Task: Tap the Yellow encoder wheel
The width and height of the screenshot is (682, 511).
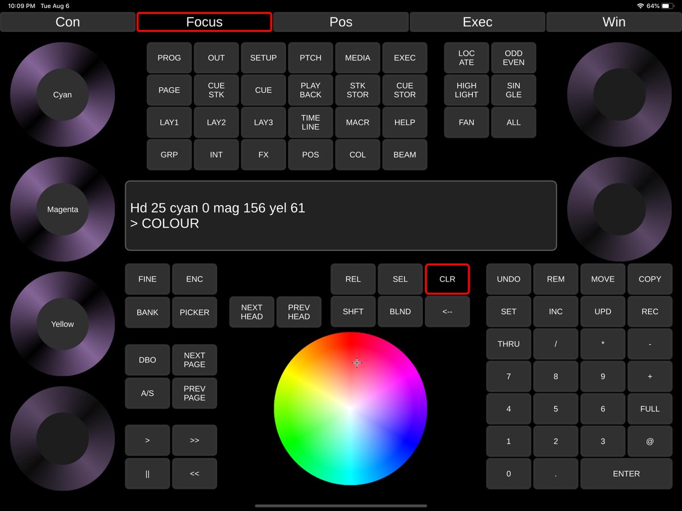Action: tap(63, 324)
